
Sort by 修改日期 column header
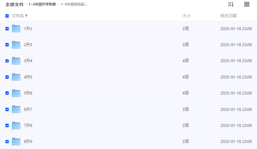pyautogui.click(x=228, y=16)
